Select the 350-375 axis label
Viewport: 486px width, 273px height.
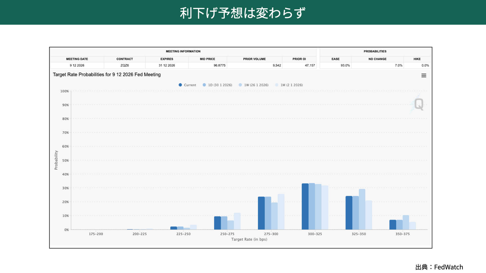point(402,234)
